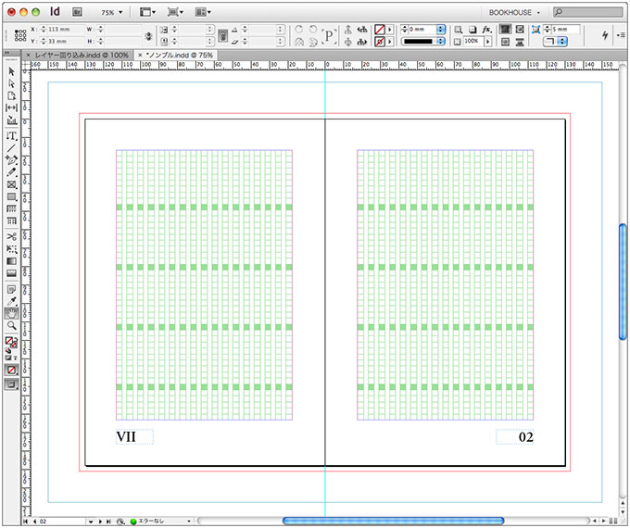Select the Rectangle Frame tool
Screen dimensions: 630x528
coord(11,184)
